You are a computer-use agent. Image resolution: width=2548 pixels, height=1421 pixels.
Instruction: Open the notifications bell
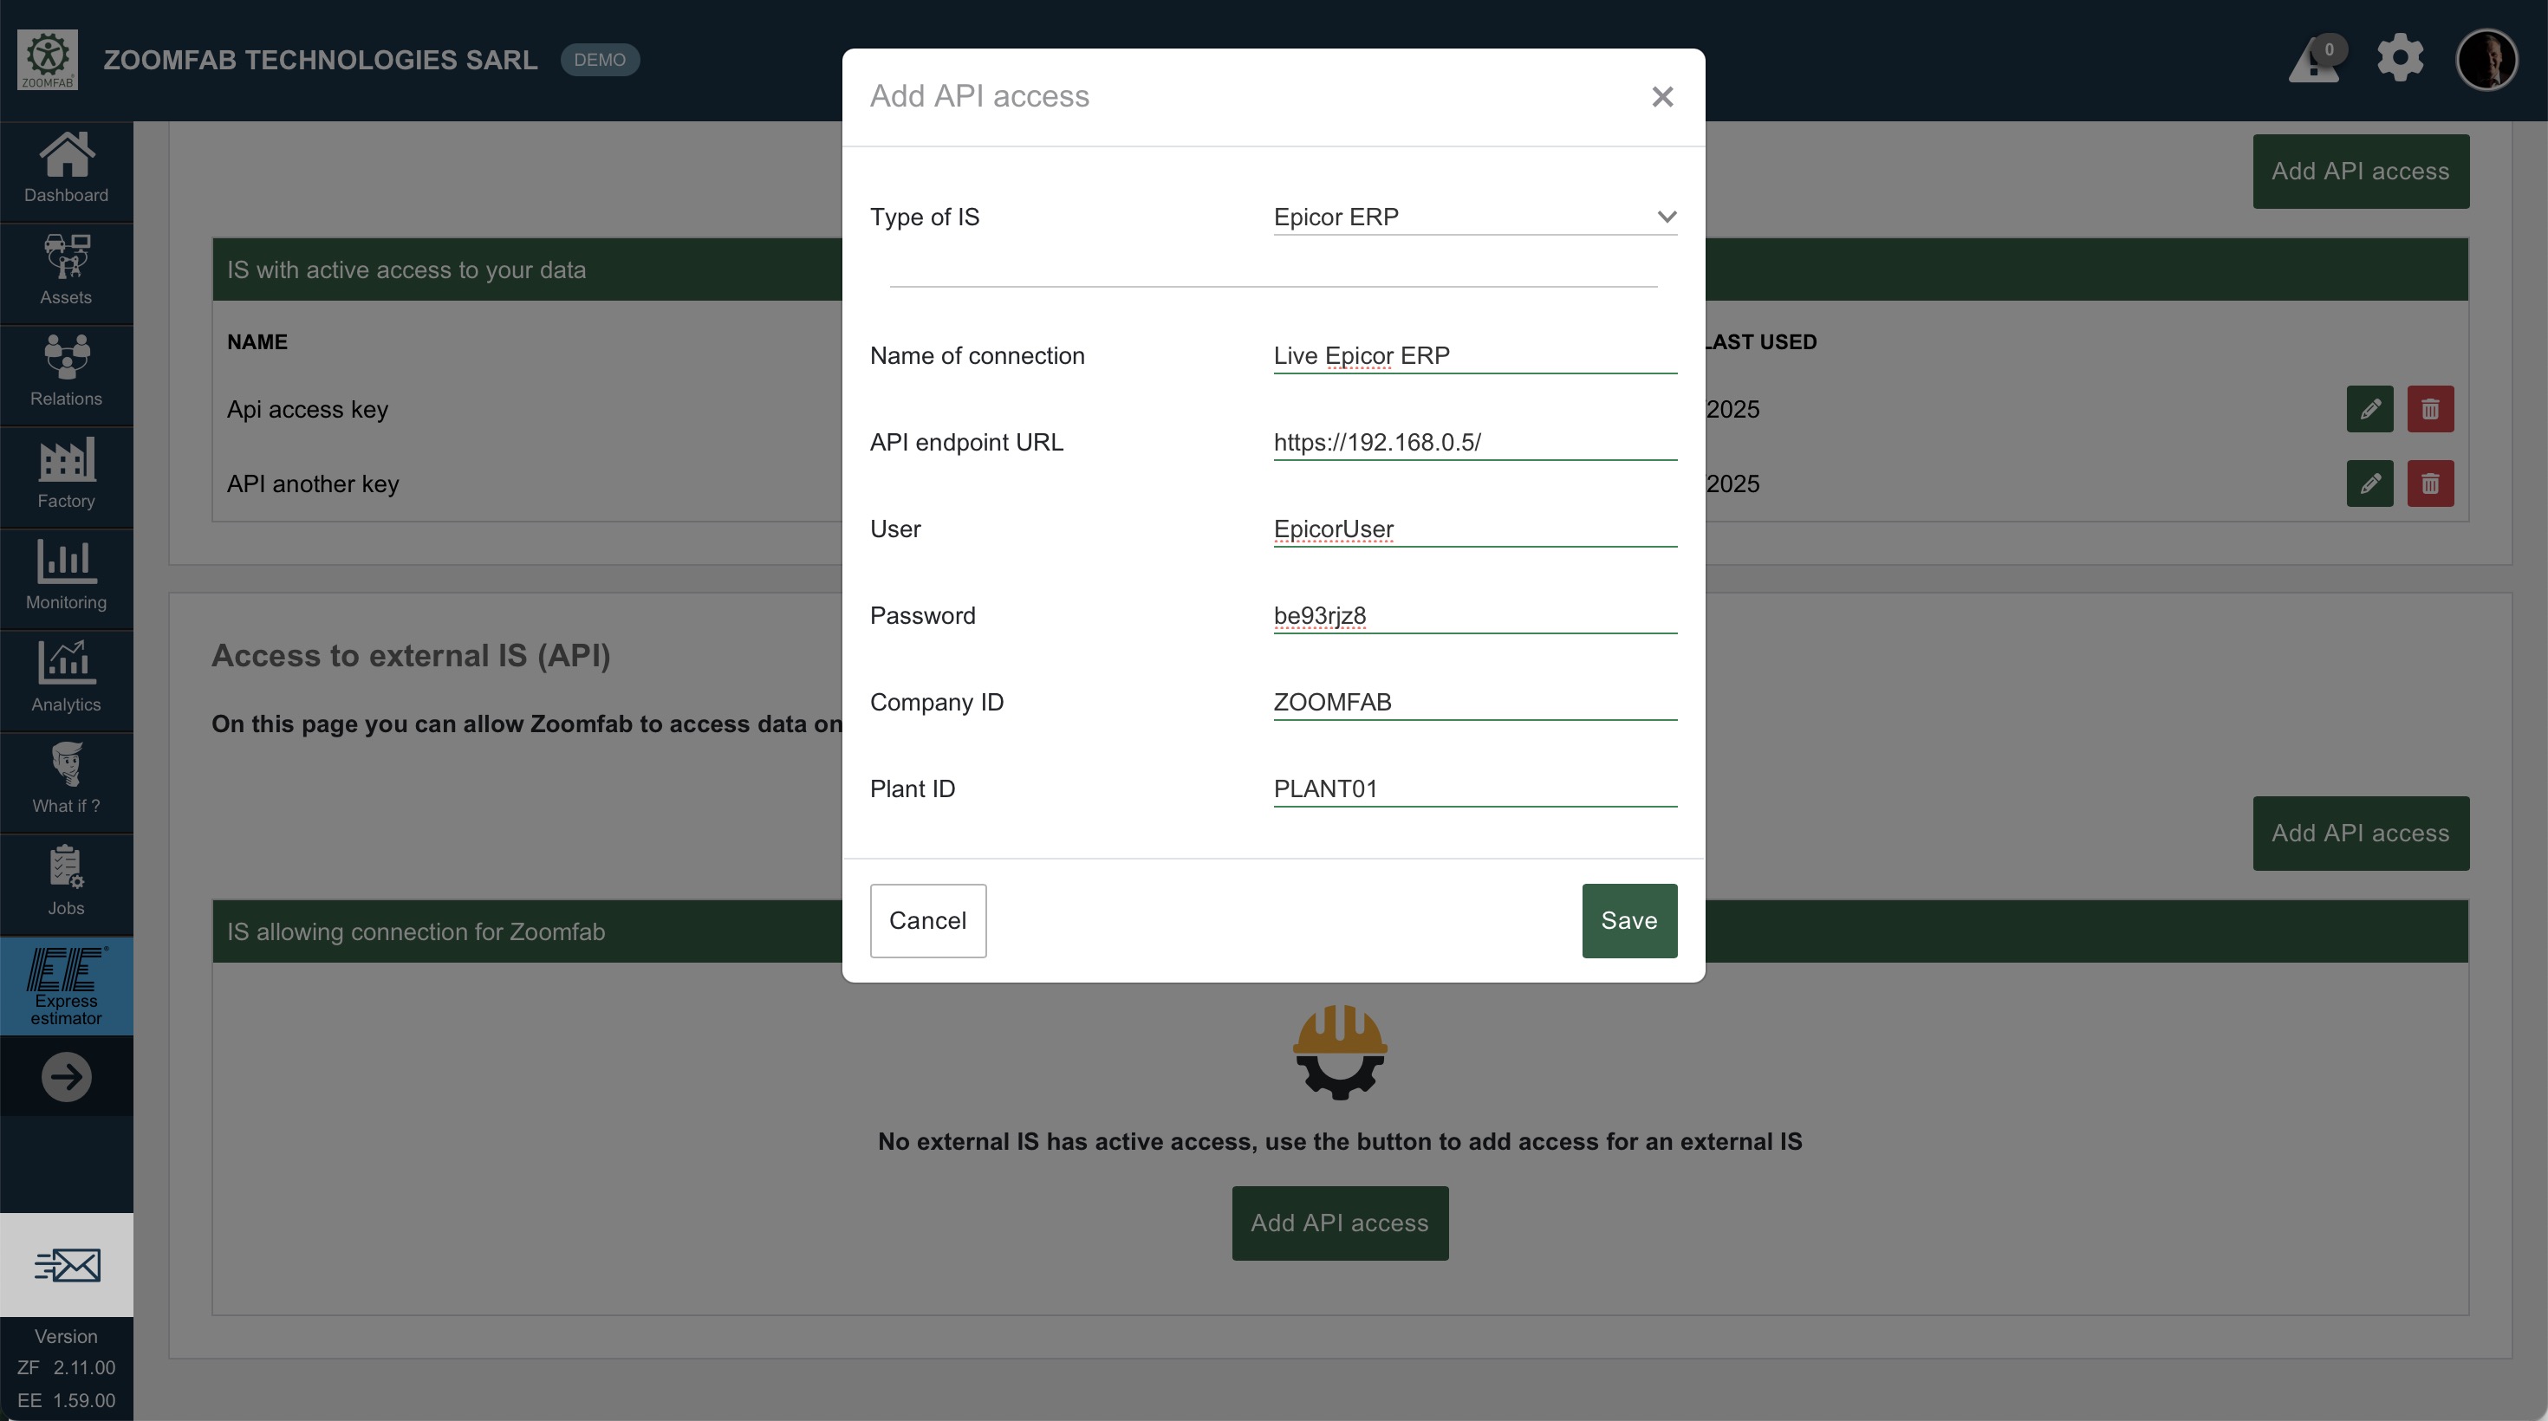pos(2314,61)
